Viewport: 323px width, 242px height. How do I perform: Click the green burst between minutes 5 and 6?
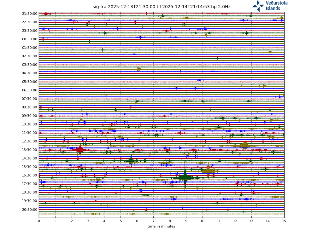[x=131, y=161]
